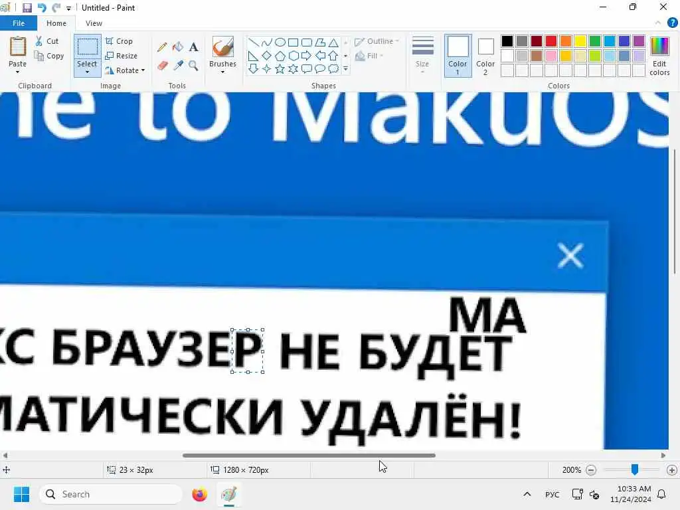
Task: Open the File menu
Action: coord(18,23)
